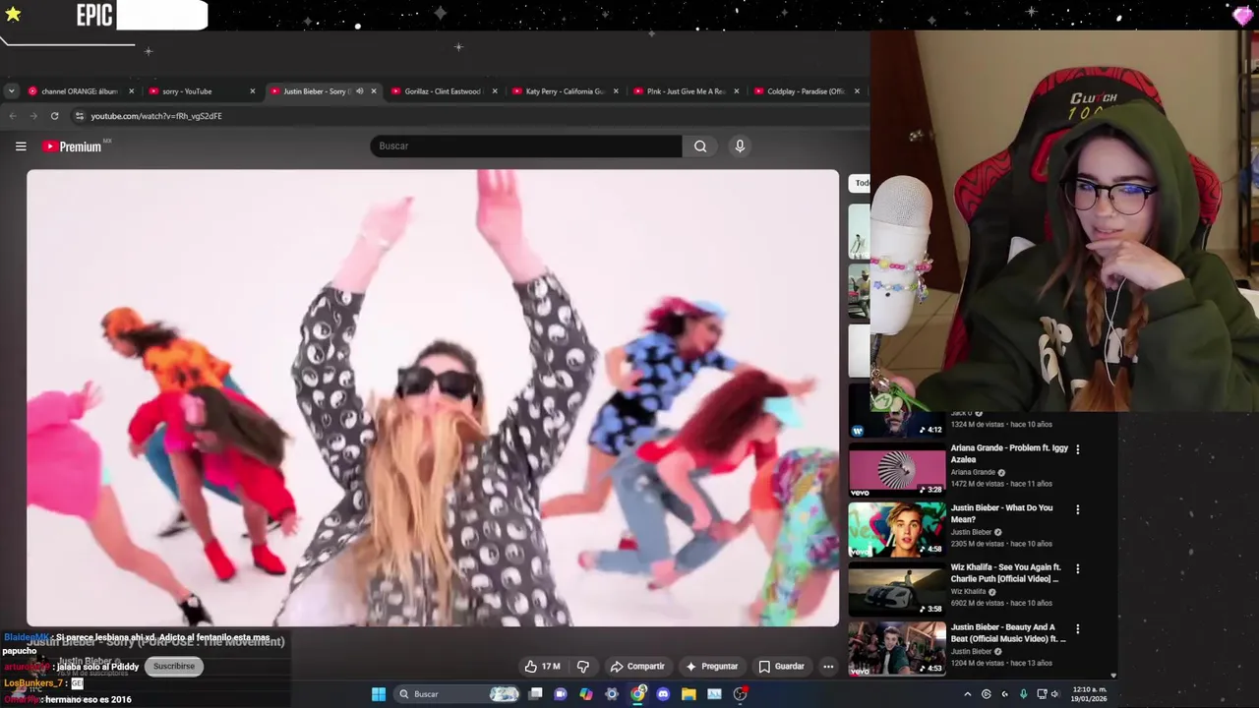This screenshot has height=708, width=1259.
Task: Open File Explorer from the taskbar
Action: pyautogui.click(x=689, y=694)
